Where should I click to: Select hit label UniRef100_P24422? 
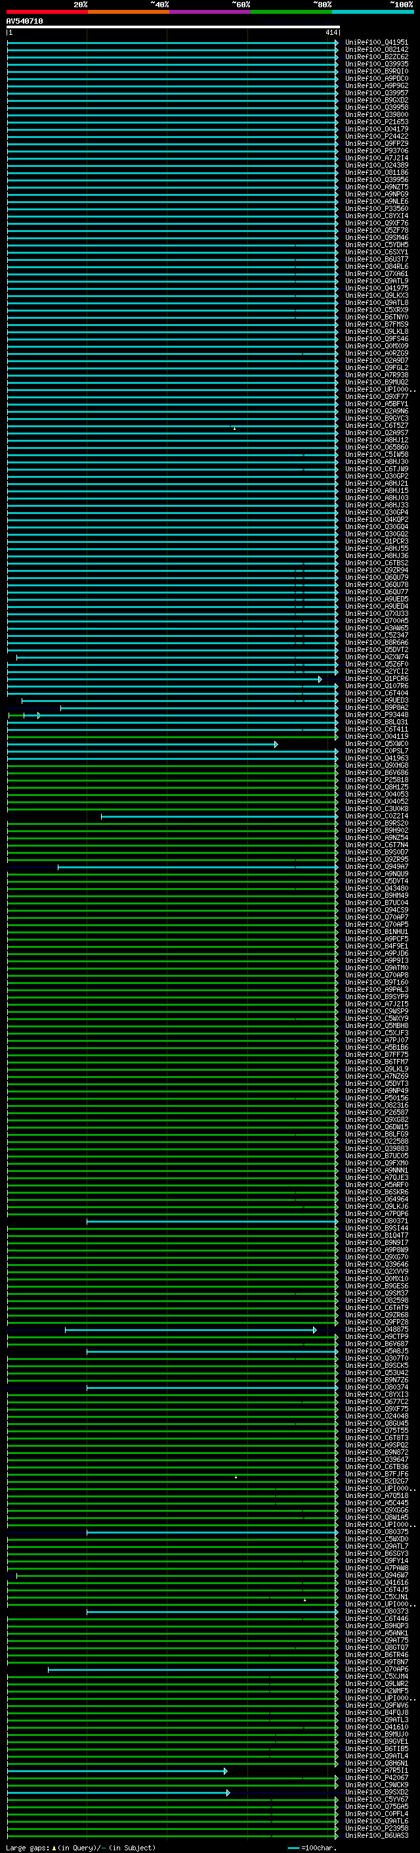pyautogui.click(x=377, y=137)
